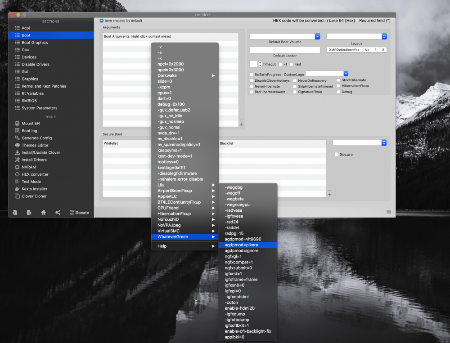
Task: Click the Donate PayPal button
Action: [79, 213]
